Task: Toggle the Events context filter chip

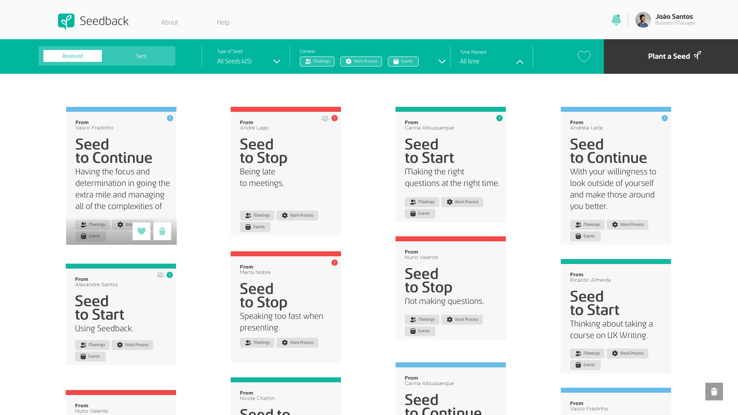Action: [x=403, y=61]
